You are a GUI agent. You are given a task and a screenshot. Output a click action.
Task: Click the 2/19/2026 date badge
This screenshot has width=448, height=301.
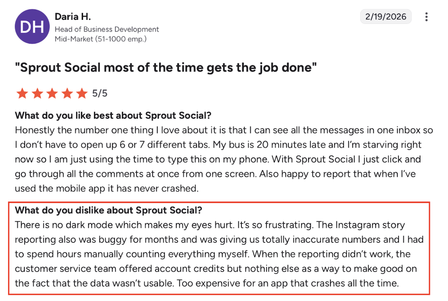pyautogui.click(x=386, y=17)
